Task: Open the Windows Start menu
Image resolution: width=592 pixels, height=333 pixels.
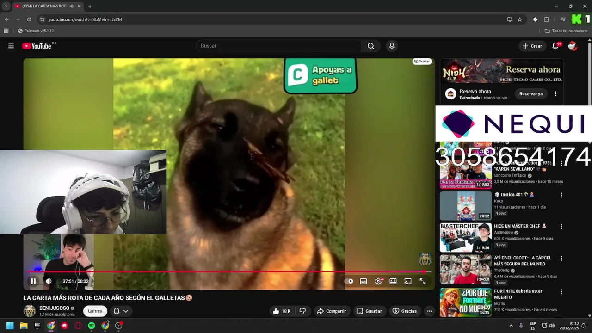Action: point(10,326)
